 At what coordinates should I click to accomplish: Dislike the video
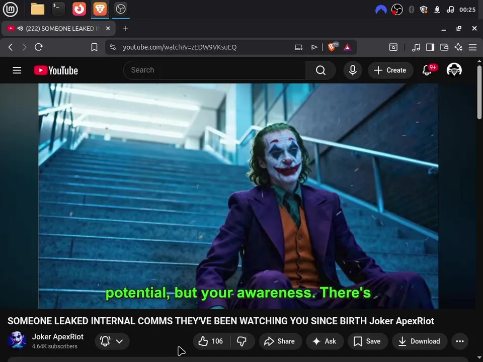[x=242, y=341]
